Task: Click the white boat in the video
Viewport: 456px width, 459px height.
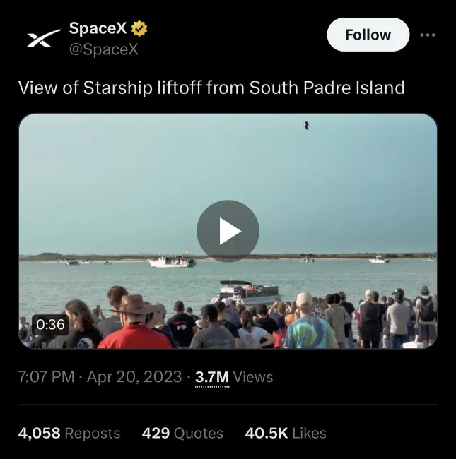Action: pos(171,261)
